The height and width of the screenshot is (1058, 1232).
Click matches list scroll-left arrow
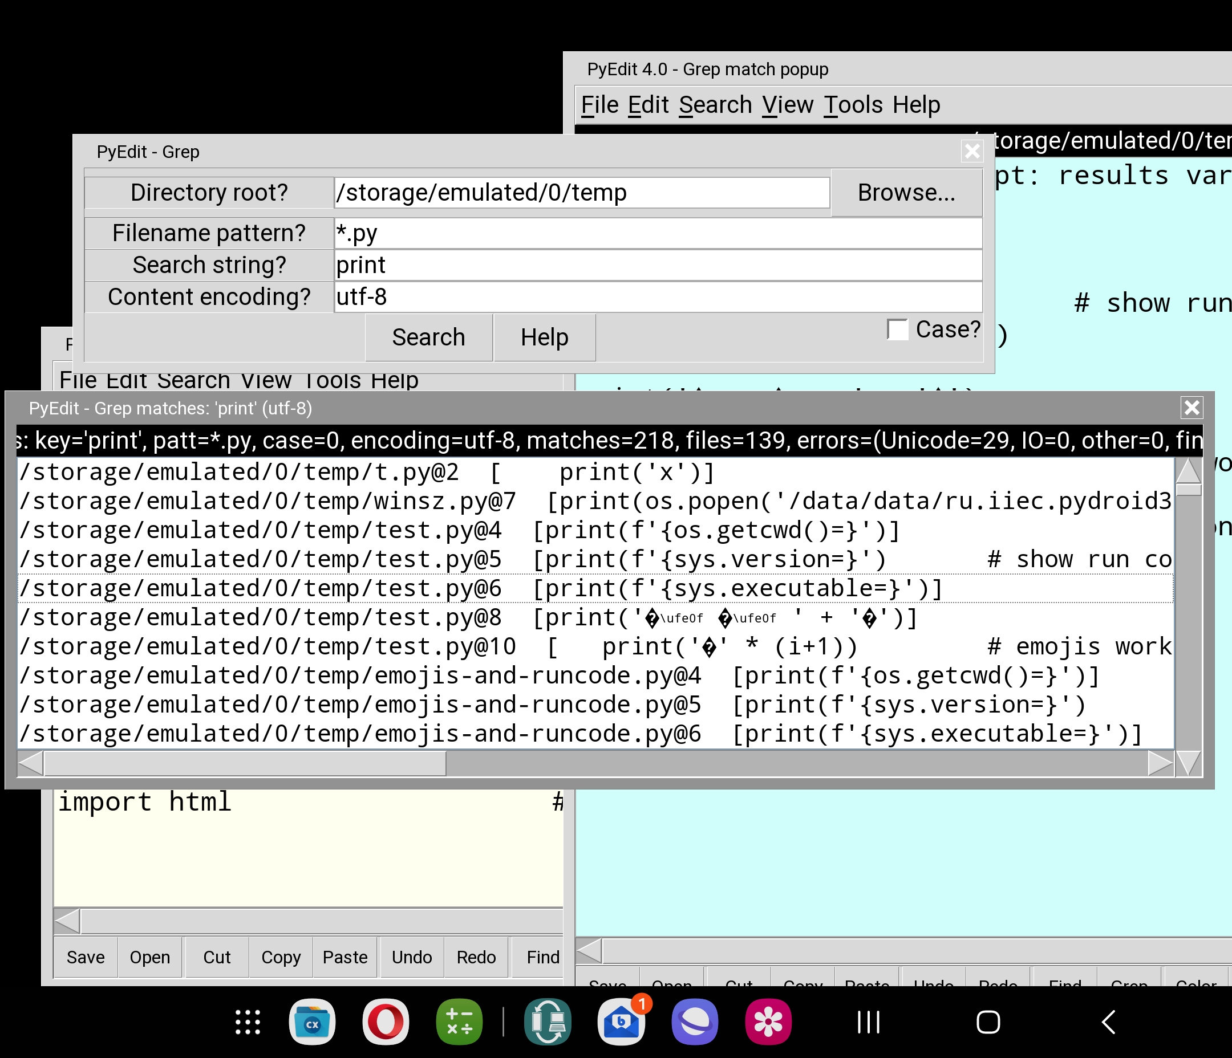click(x=30, y=763)
